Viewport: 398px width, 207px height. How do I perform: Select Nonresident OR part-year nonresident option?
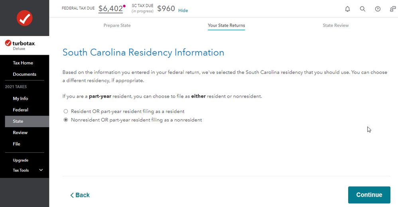tap(66, 120)
